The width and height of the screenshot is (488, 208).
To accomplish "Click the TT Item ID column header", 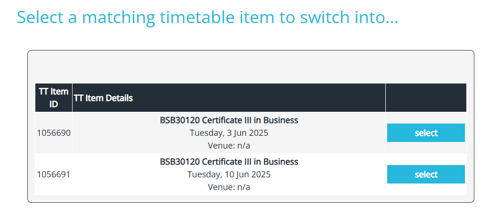I will pos(54,98).
